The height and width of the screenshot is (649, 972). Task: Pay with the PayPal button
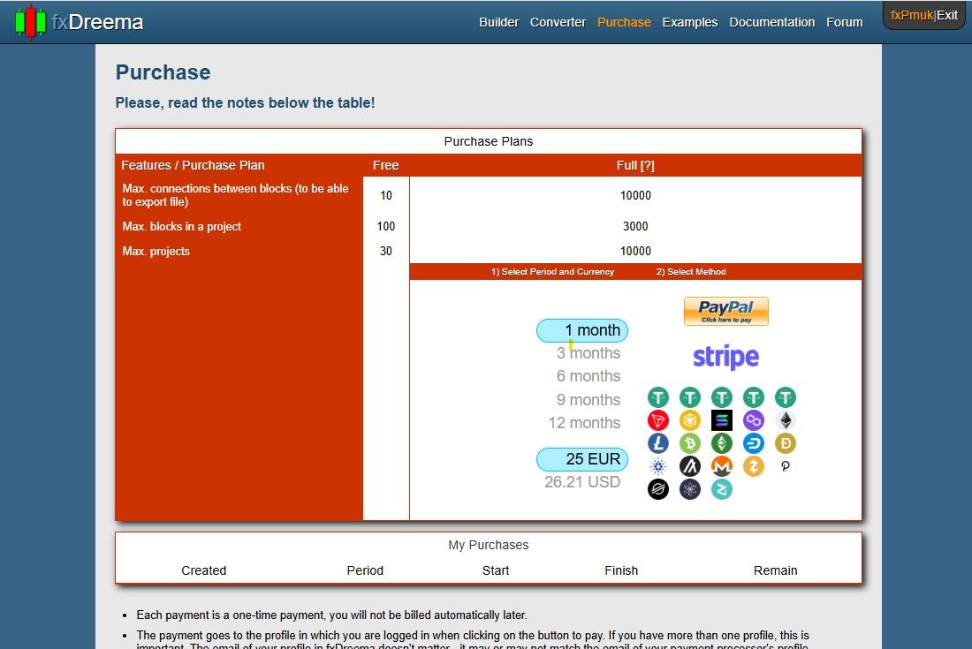pos(725,311)
